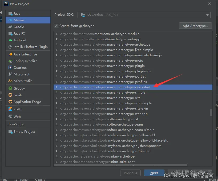
Task: Click the Empty Project folder icon
Action: [x=10, y=131]
